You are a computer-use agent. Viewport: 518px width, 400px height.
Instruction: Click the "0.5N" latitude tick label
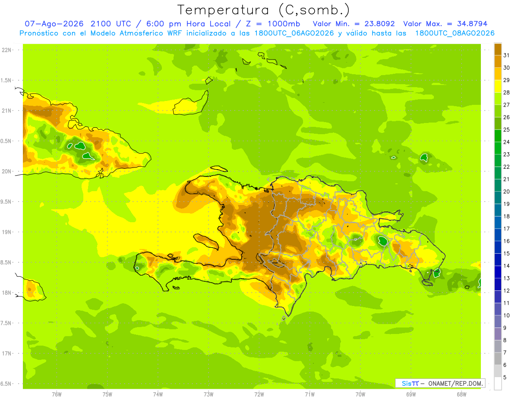6,141
